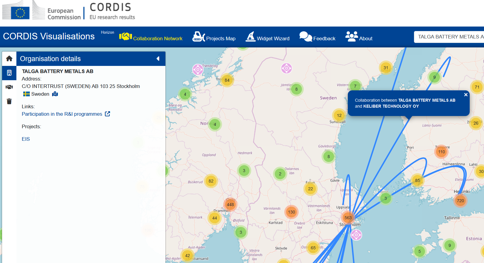This screenshot has width=484, height=263.
Task: Open the Widget Wizard
Action: click(x=268, y=37)
